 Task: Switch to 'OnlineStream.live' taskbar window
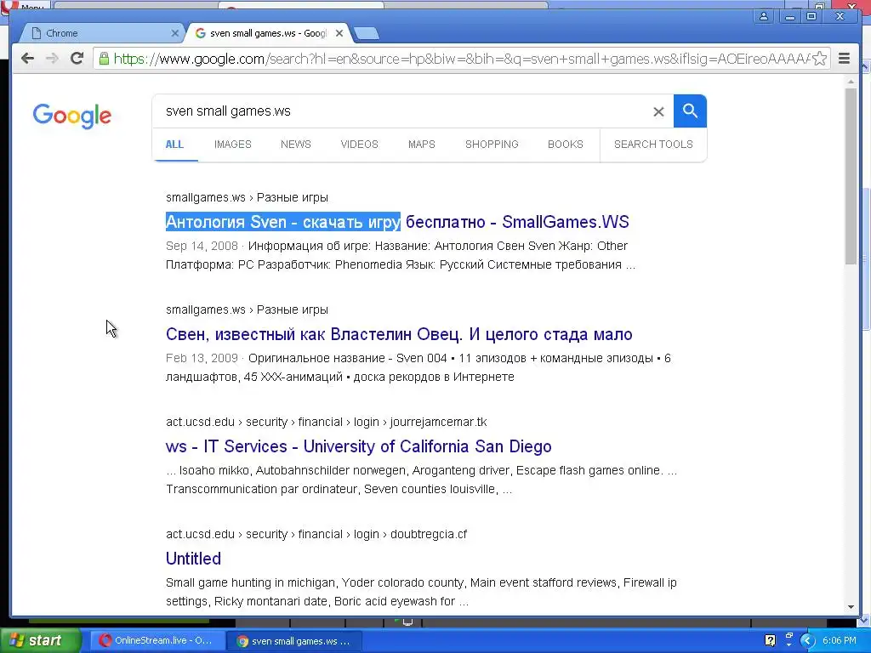157,641
